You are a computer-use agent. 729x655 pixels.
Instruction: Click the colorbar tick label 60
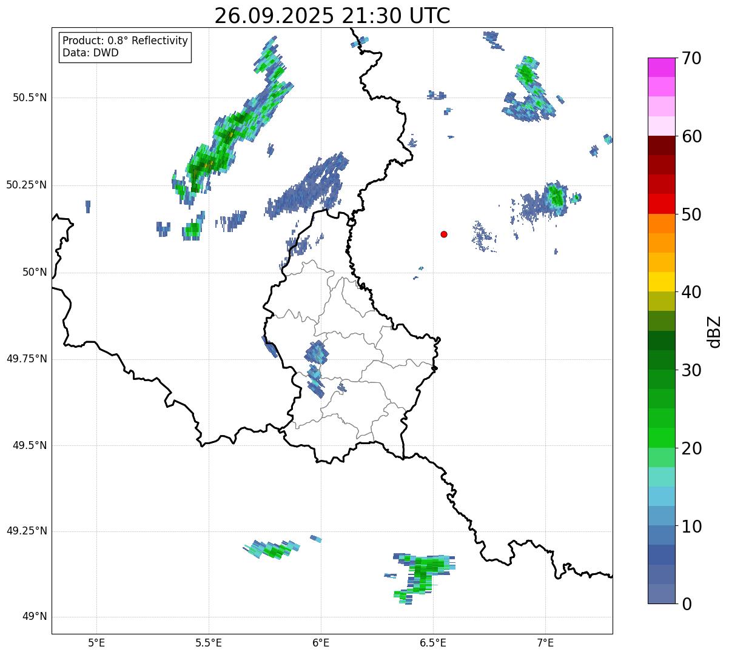click(x=691, y=136)
